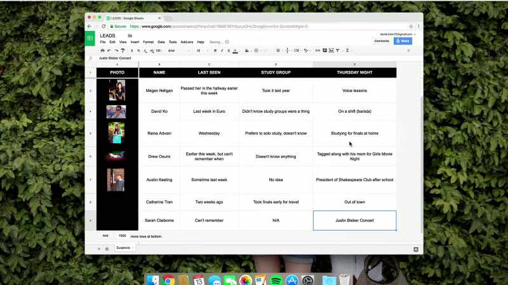Open horizontal align options
The height and width of the screenshot is (285, 508).
[278, 51]
